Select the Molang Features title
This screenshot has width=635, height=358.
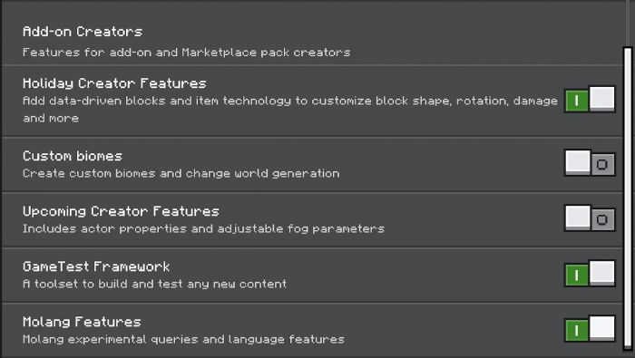[82, 322]
